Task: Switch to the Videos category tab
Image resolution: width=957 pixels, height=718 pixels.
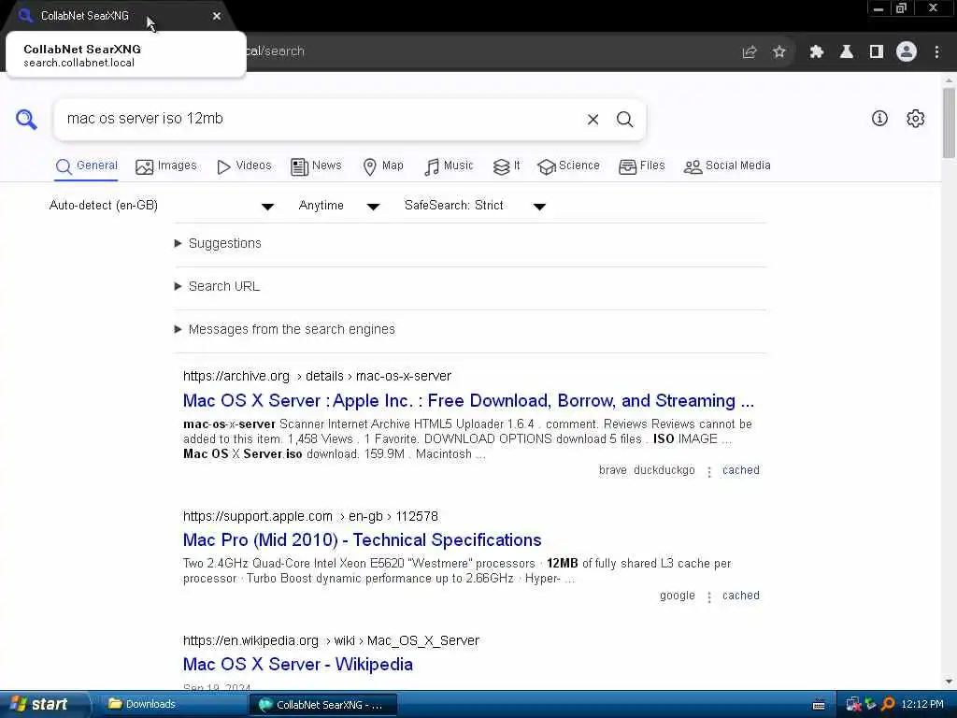Action: pos(244,166)
